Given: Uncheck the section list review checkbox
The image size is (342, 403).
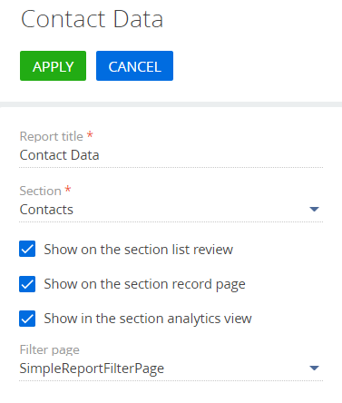Looking at the screenshot, I should pos(27,249).
